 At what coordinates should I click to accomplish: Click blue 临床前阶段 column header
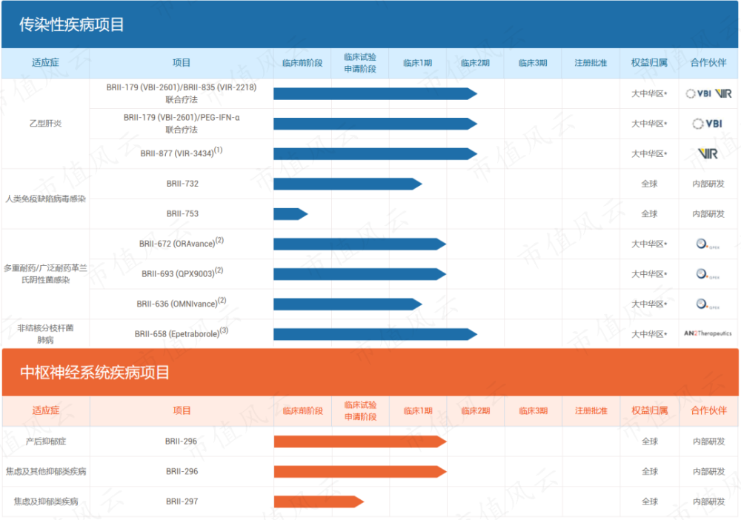point(302,63)
